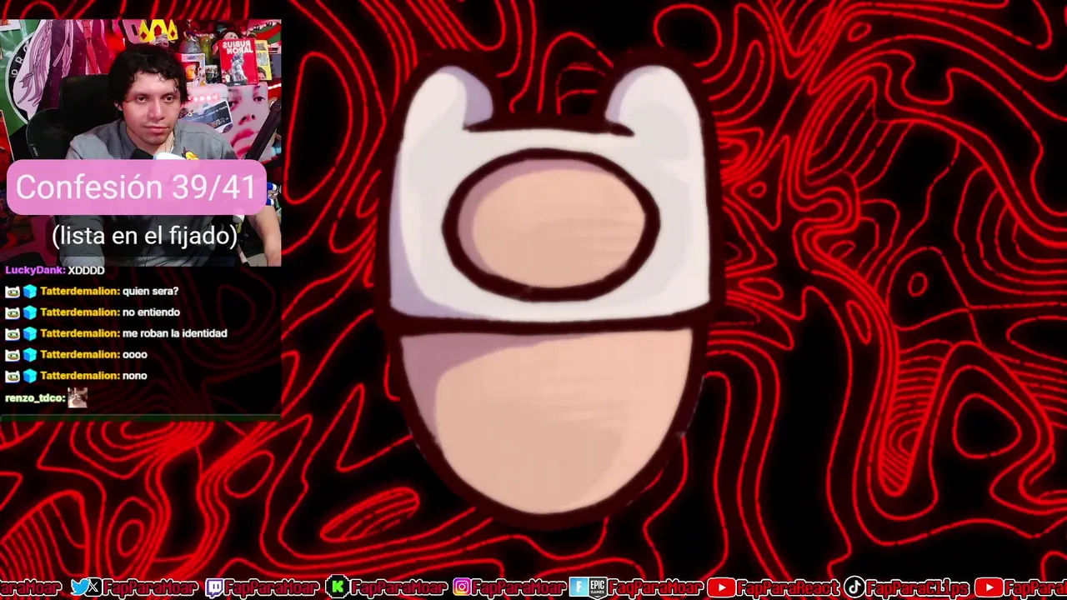This screenshot has width=1067, height=600.
Task: Click the emote image in renzo_tdco's message
Action: pos(78,397)
